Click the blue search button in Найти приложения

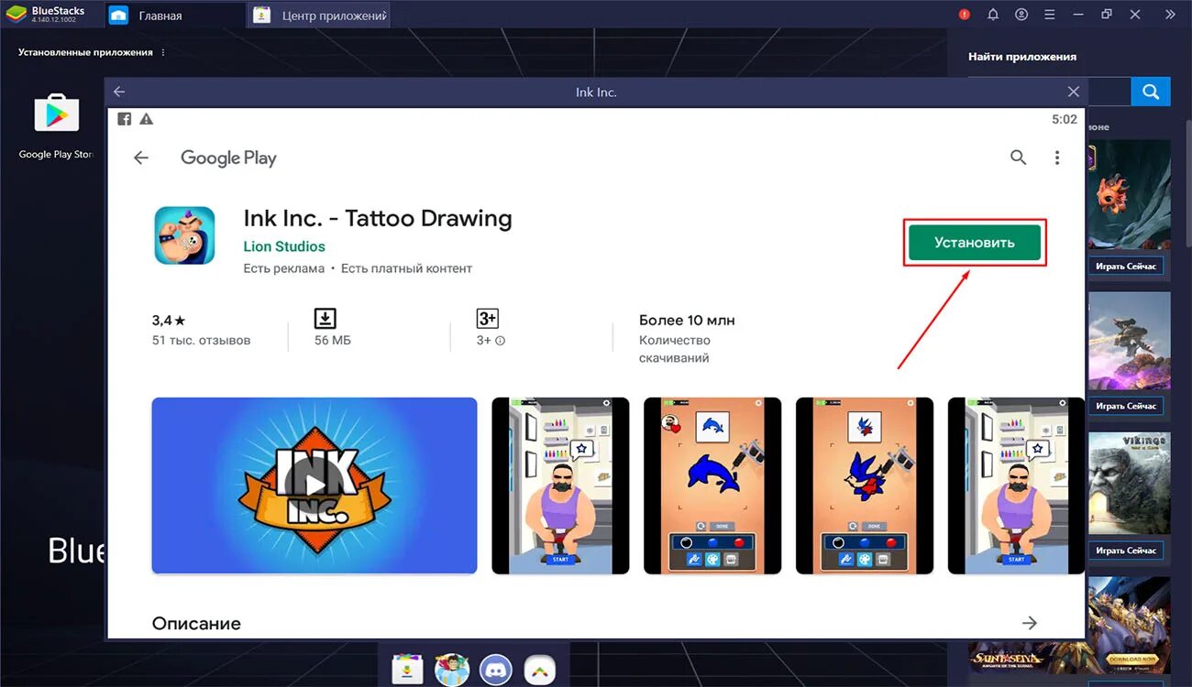pos(1151,92)
